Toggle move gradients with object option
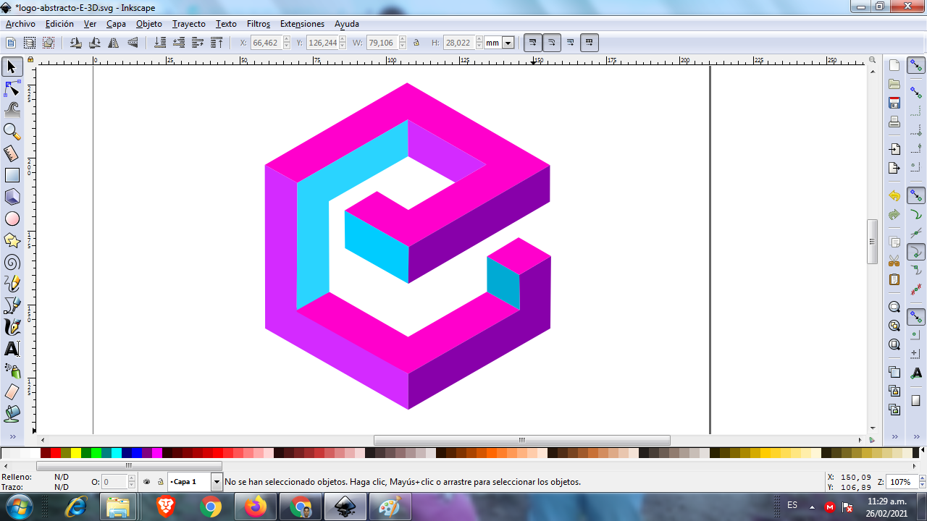Viewport: 927px width, 521px height. [x=571, y=43]
